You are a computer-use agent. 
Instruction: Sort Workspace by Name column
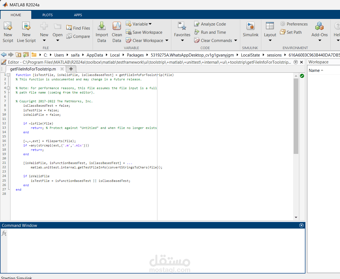pyautogui.click(x=316, y=71)
